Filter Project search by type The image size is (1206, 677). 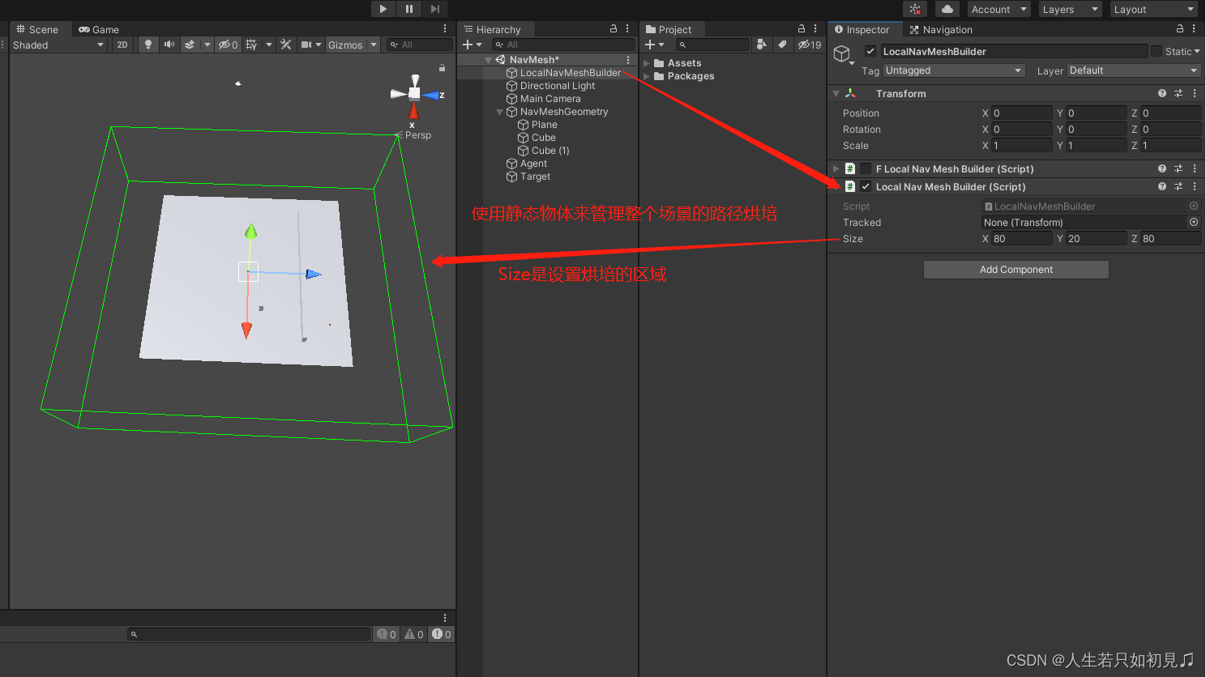click(x=762, y=45)
